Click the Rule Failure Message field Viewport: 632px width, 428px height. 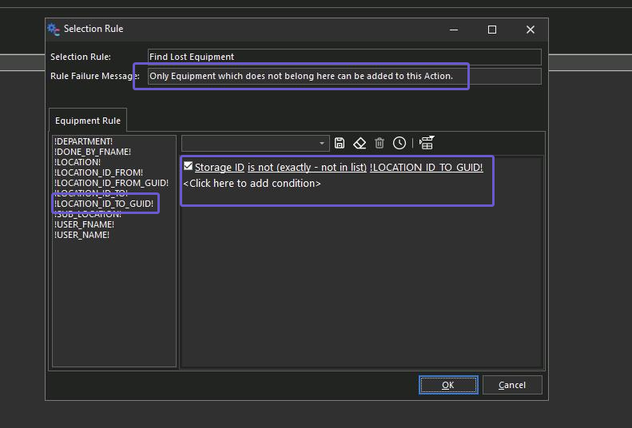(x=344, y=76)
